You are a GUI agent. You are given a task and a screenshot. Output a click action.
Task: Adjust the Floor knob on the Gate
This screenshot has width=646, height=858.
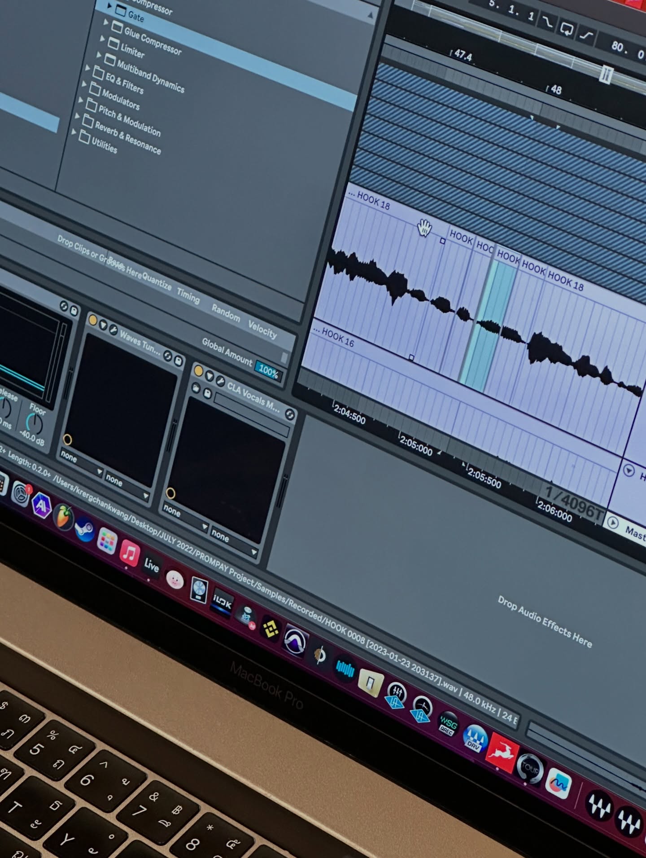34,423
